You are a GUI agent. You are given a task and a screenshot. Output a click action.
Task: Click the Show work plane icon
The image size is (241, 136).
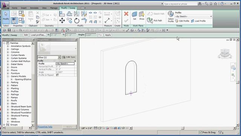point(142,15)
